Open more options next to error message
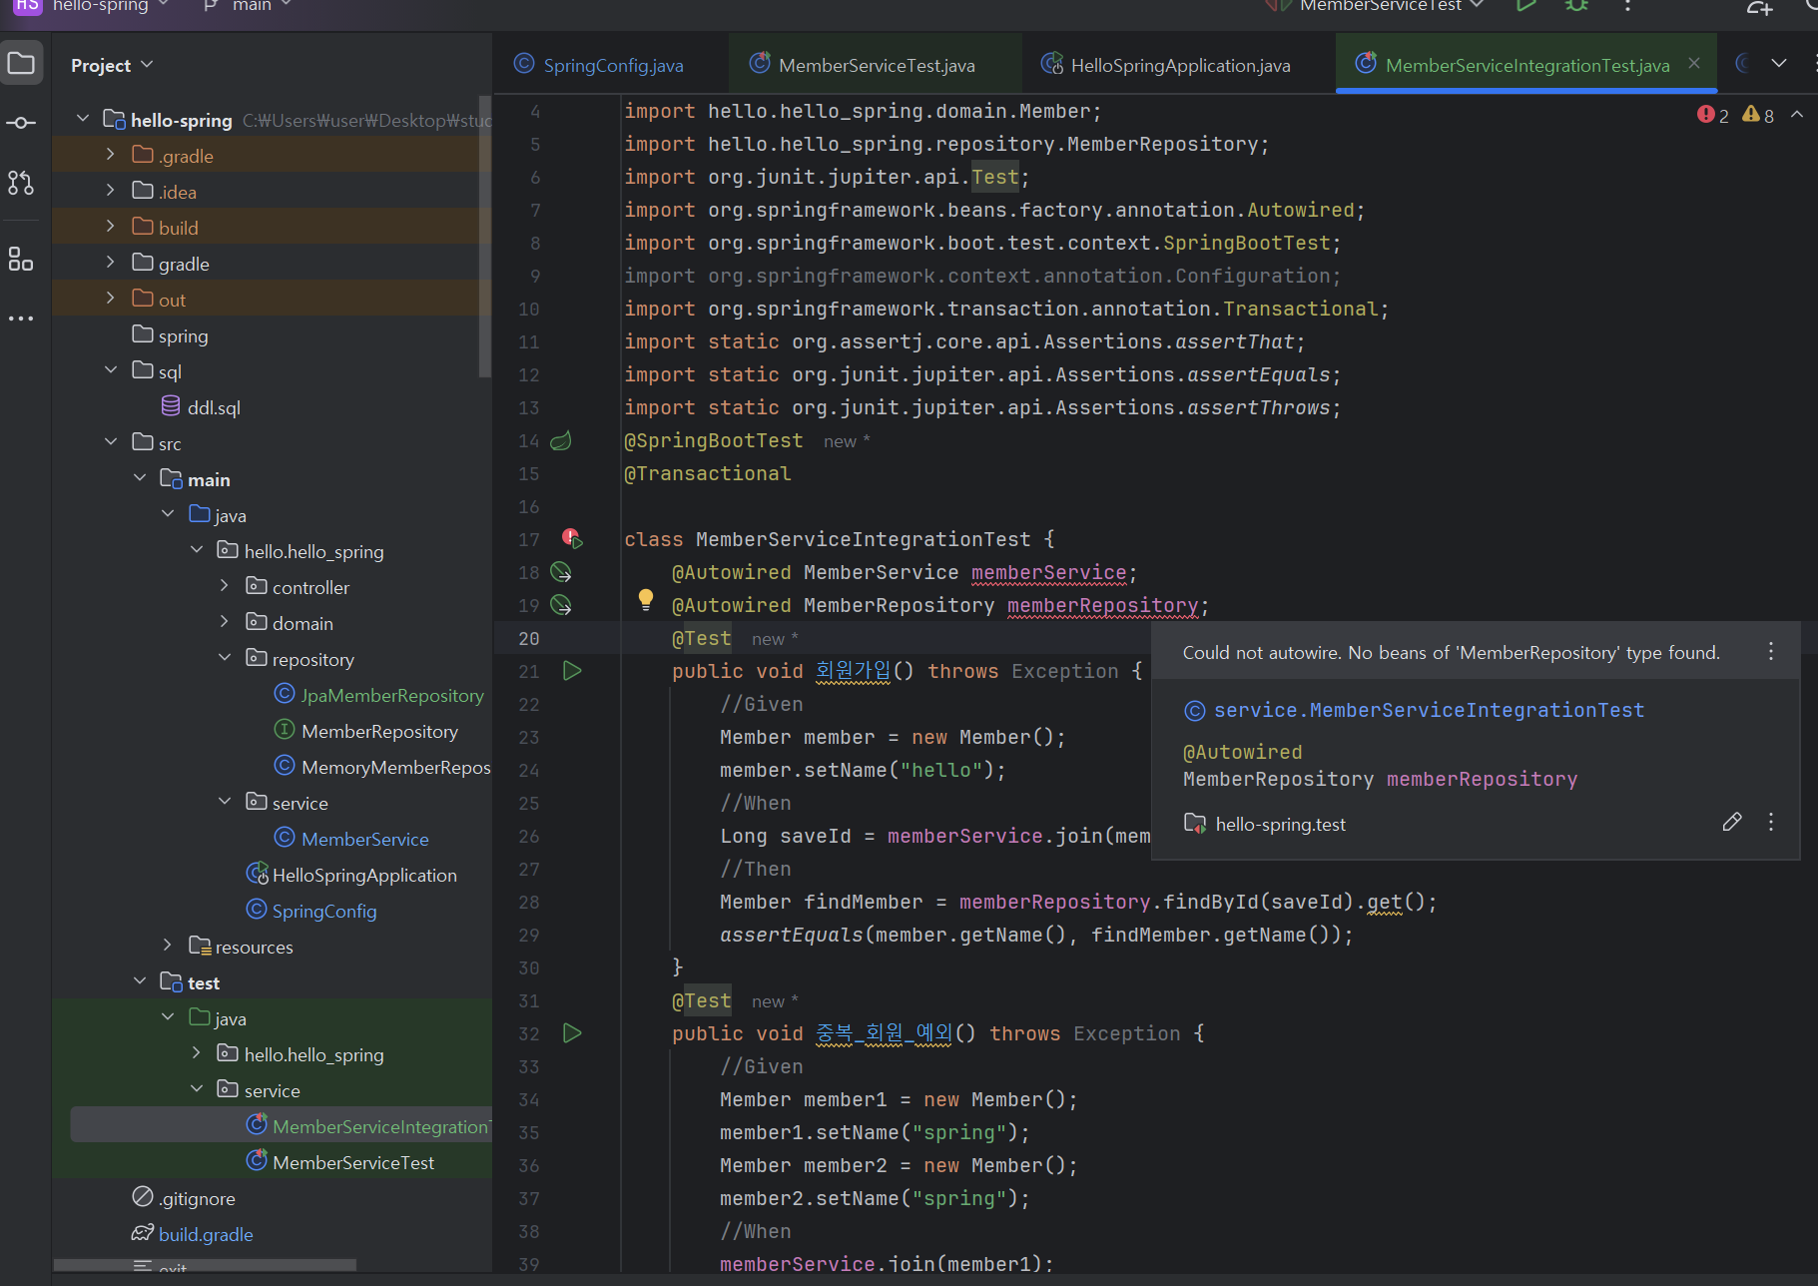The height and width of the screenshot is (1286, 1818). pyautogui.click(x=1771, y=651)
